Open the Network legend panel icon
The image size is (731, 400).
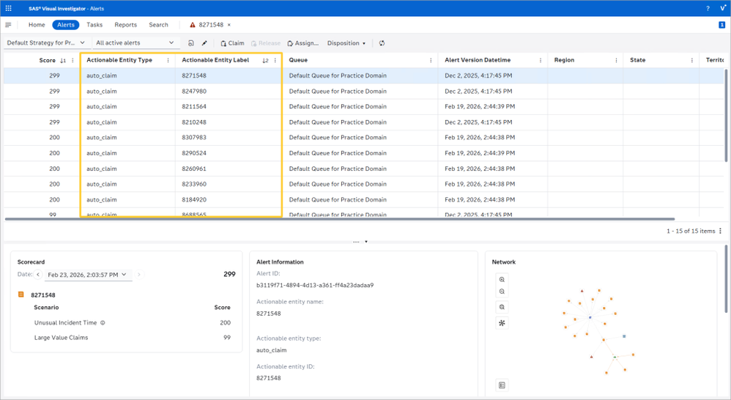pyautogui.click(x=502, y=385)
